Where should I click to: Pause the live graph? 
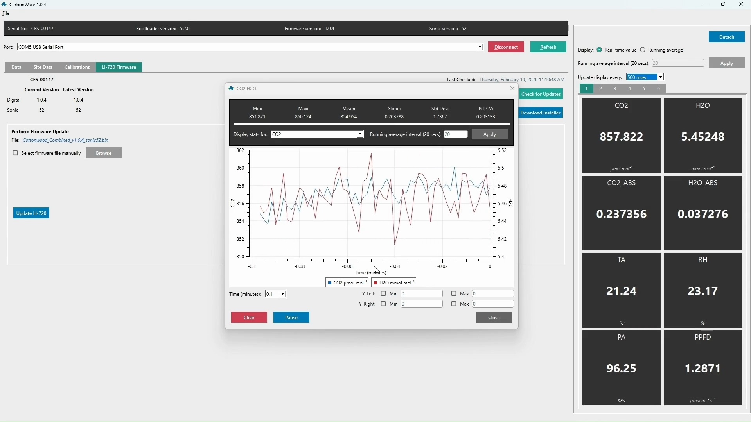pyautogui.click(x=291, y=318)
